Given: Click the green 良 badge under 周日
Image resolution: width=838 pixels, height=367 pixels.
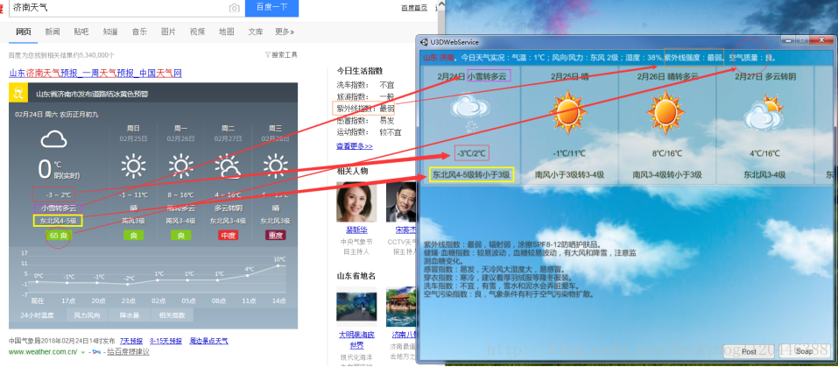Looking at the screenshot, I should 134,235.
